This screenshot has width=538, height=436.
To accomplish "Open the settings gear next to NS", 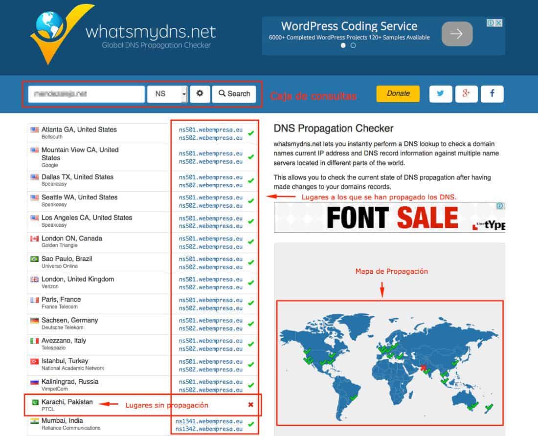I will [200, 94].
